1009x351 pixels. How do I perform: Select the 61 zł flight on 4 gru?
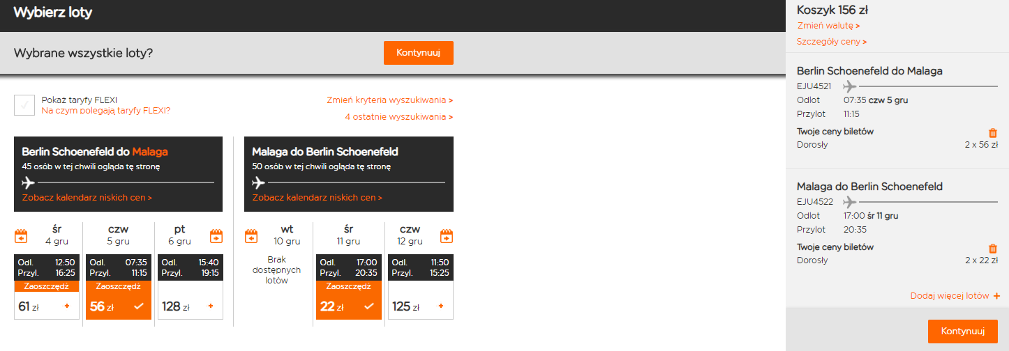pyautogui.click(x=47, y=287)
